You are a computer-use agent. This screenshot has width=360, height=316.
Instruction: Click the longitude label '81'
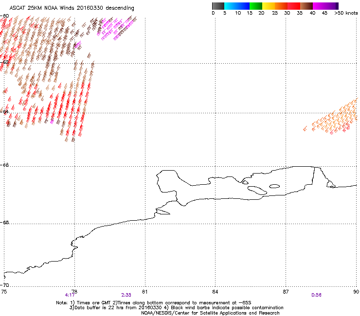[x=145, y=292]
